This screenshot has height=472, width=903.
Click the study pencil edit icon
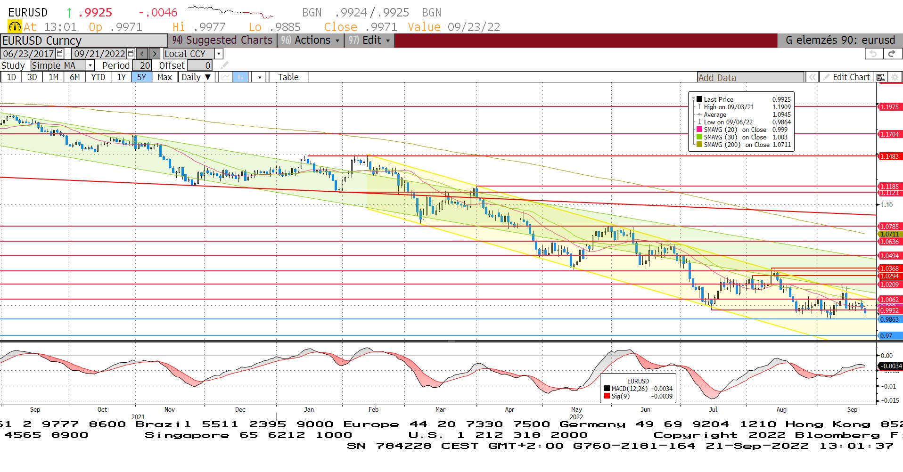pos(225,65)
